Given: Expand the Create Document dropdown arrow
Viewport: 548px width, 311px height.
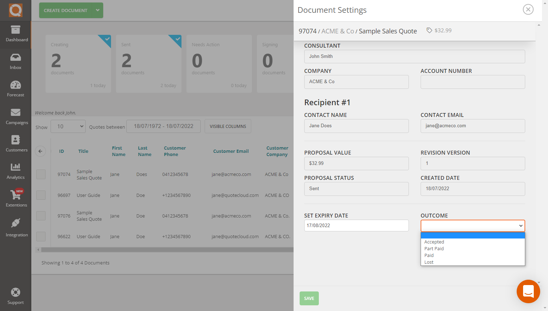Looking at the screenshot, I should [97, 10].
